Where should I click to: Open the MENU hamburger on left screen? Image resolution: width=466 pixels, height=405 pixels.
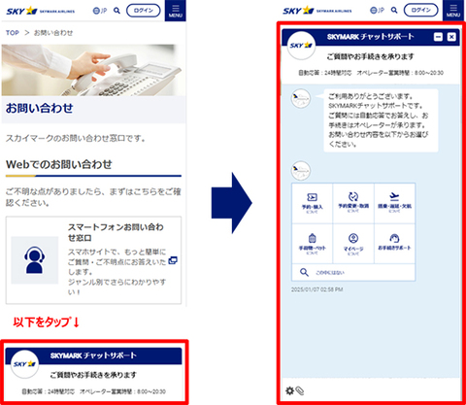(x=176, y=11)
